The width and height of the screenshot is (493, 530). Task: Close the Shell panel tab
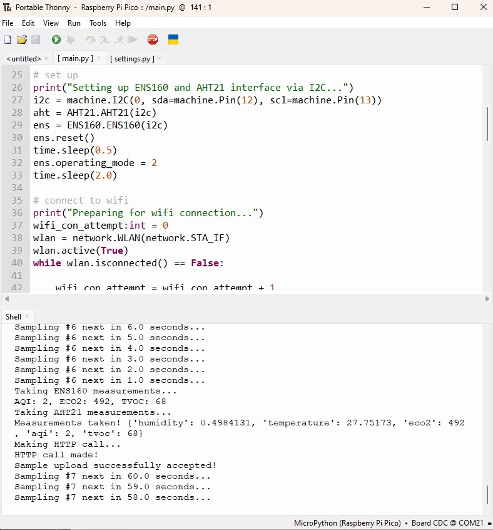(27, 317)
